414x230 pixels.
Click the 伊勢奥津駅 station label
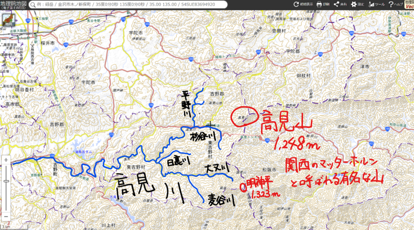tap(390, 25)
